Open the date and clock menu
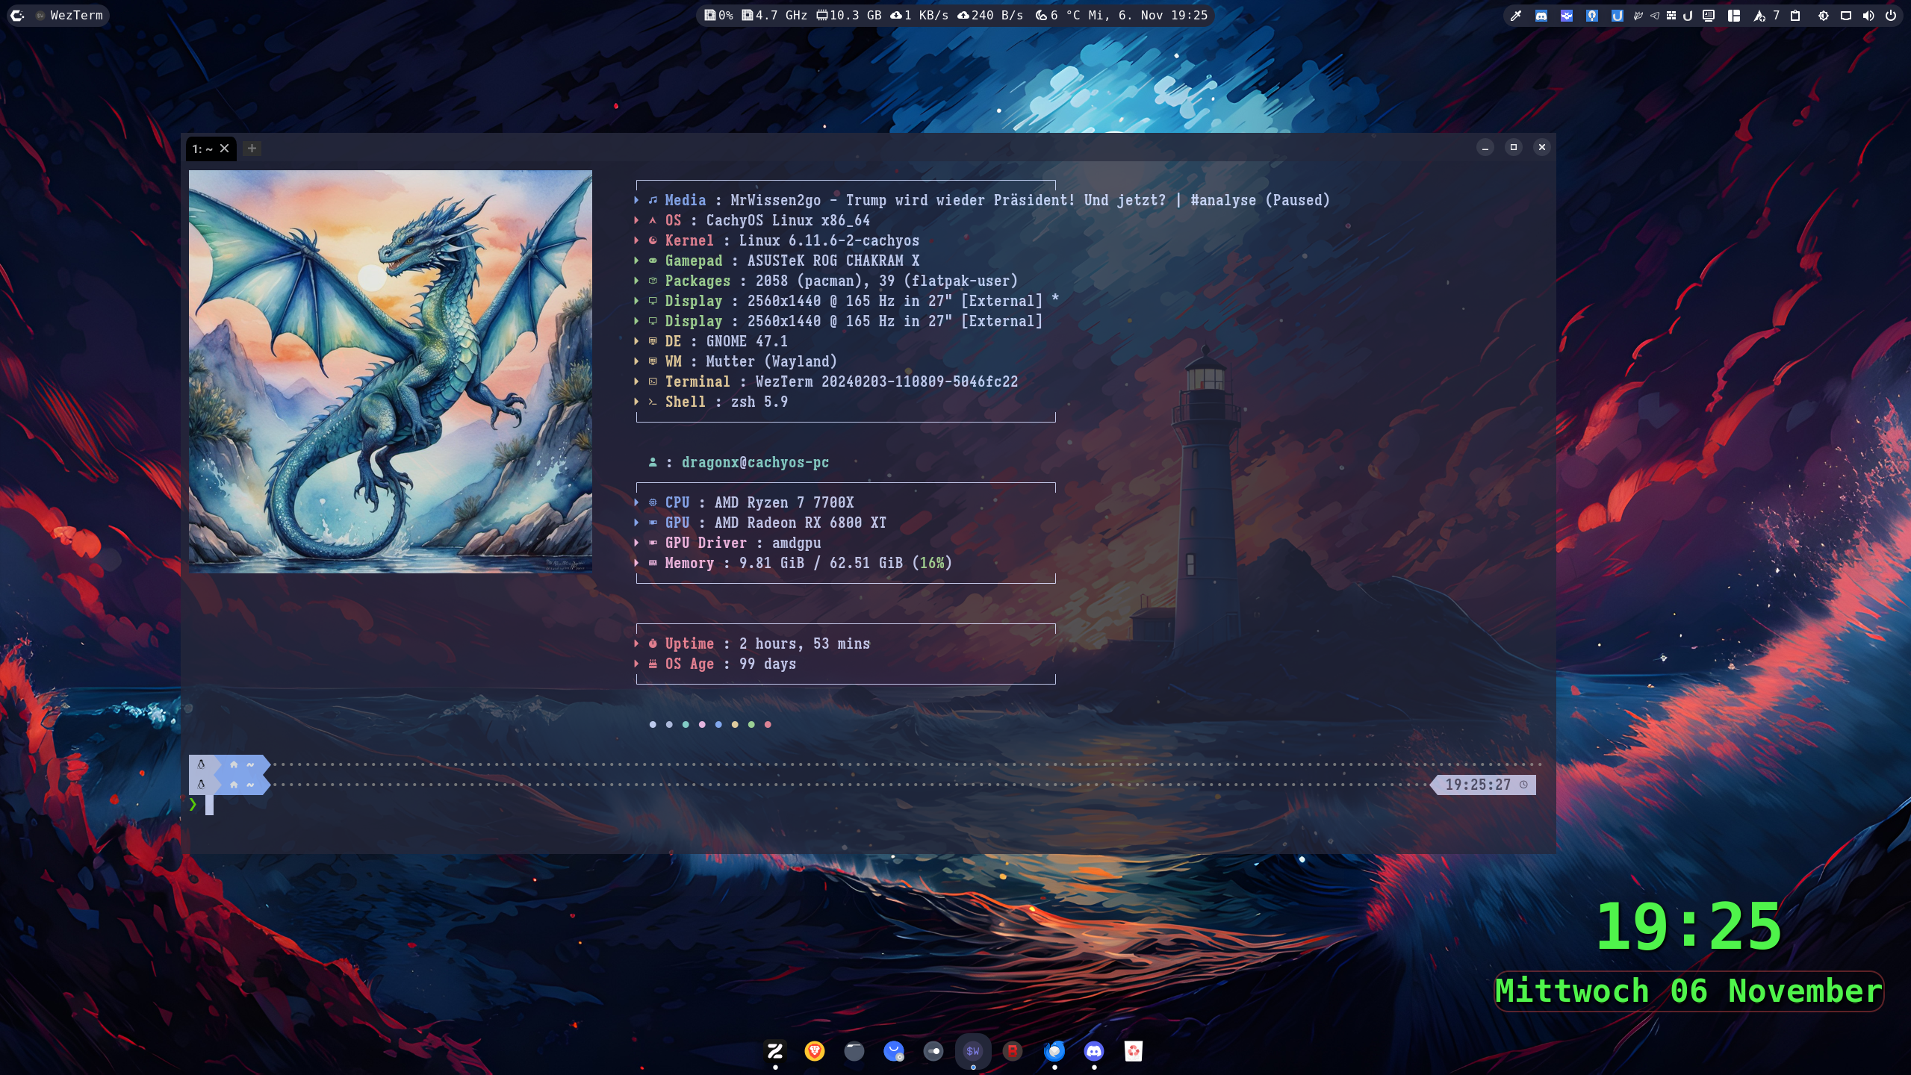 point(1148,16)
